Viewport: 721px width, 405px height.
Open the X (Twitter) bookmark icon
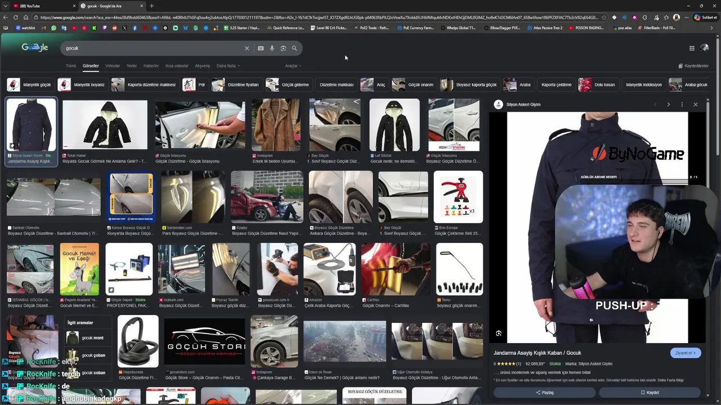click(124, 28)
